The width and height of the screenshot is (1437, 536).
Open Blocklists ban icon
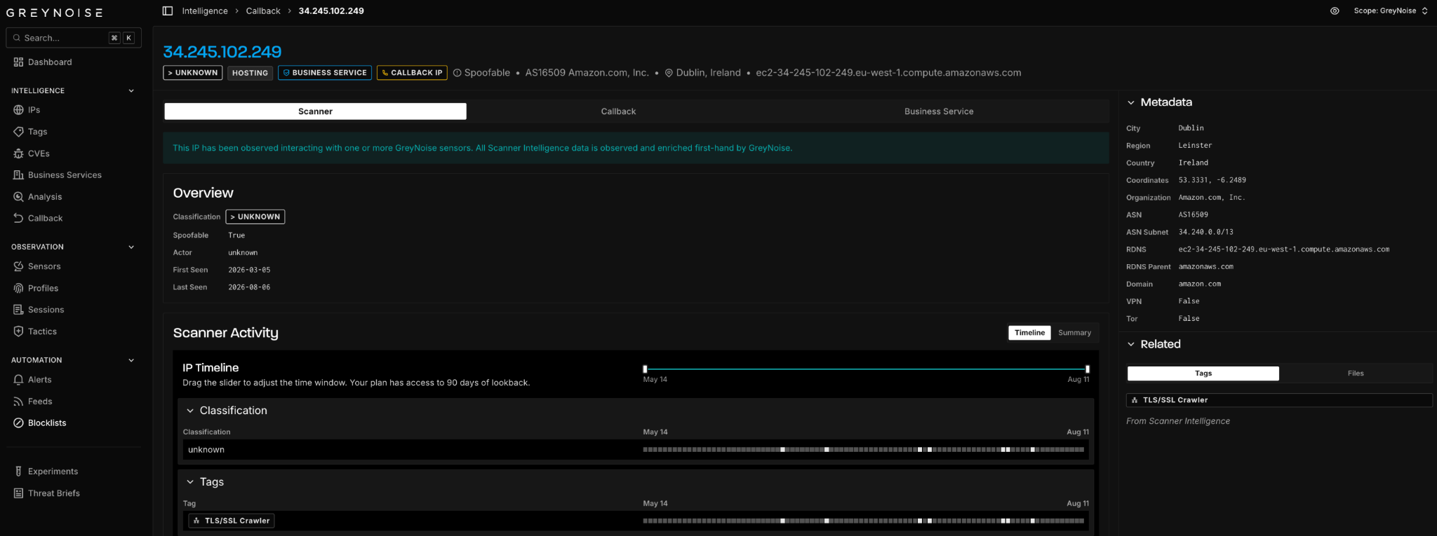[x=18, y=423]
